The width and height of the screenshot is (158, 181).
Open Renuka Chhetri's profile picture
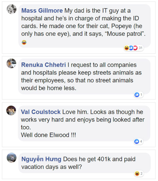(11, 63)
